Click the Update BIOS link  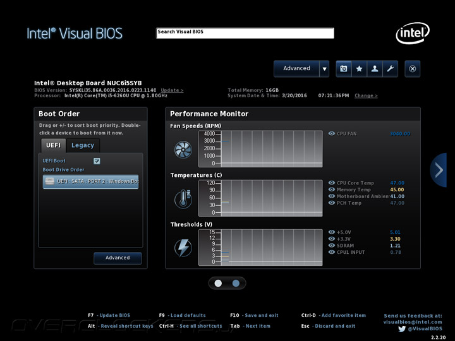click(x=172, y=90)
